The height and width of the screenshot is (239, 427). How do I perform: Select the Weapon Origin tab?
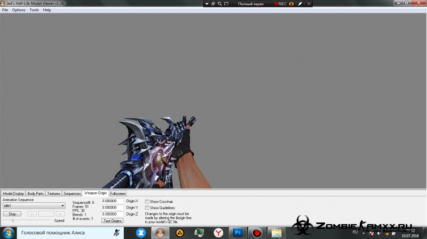coord(96,193)
